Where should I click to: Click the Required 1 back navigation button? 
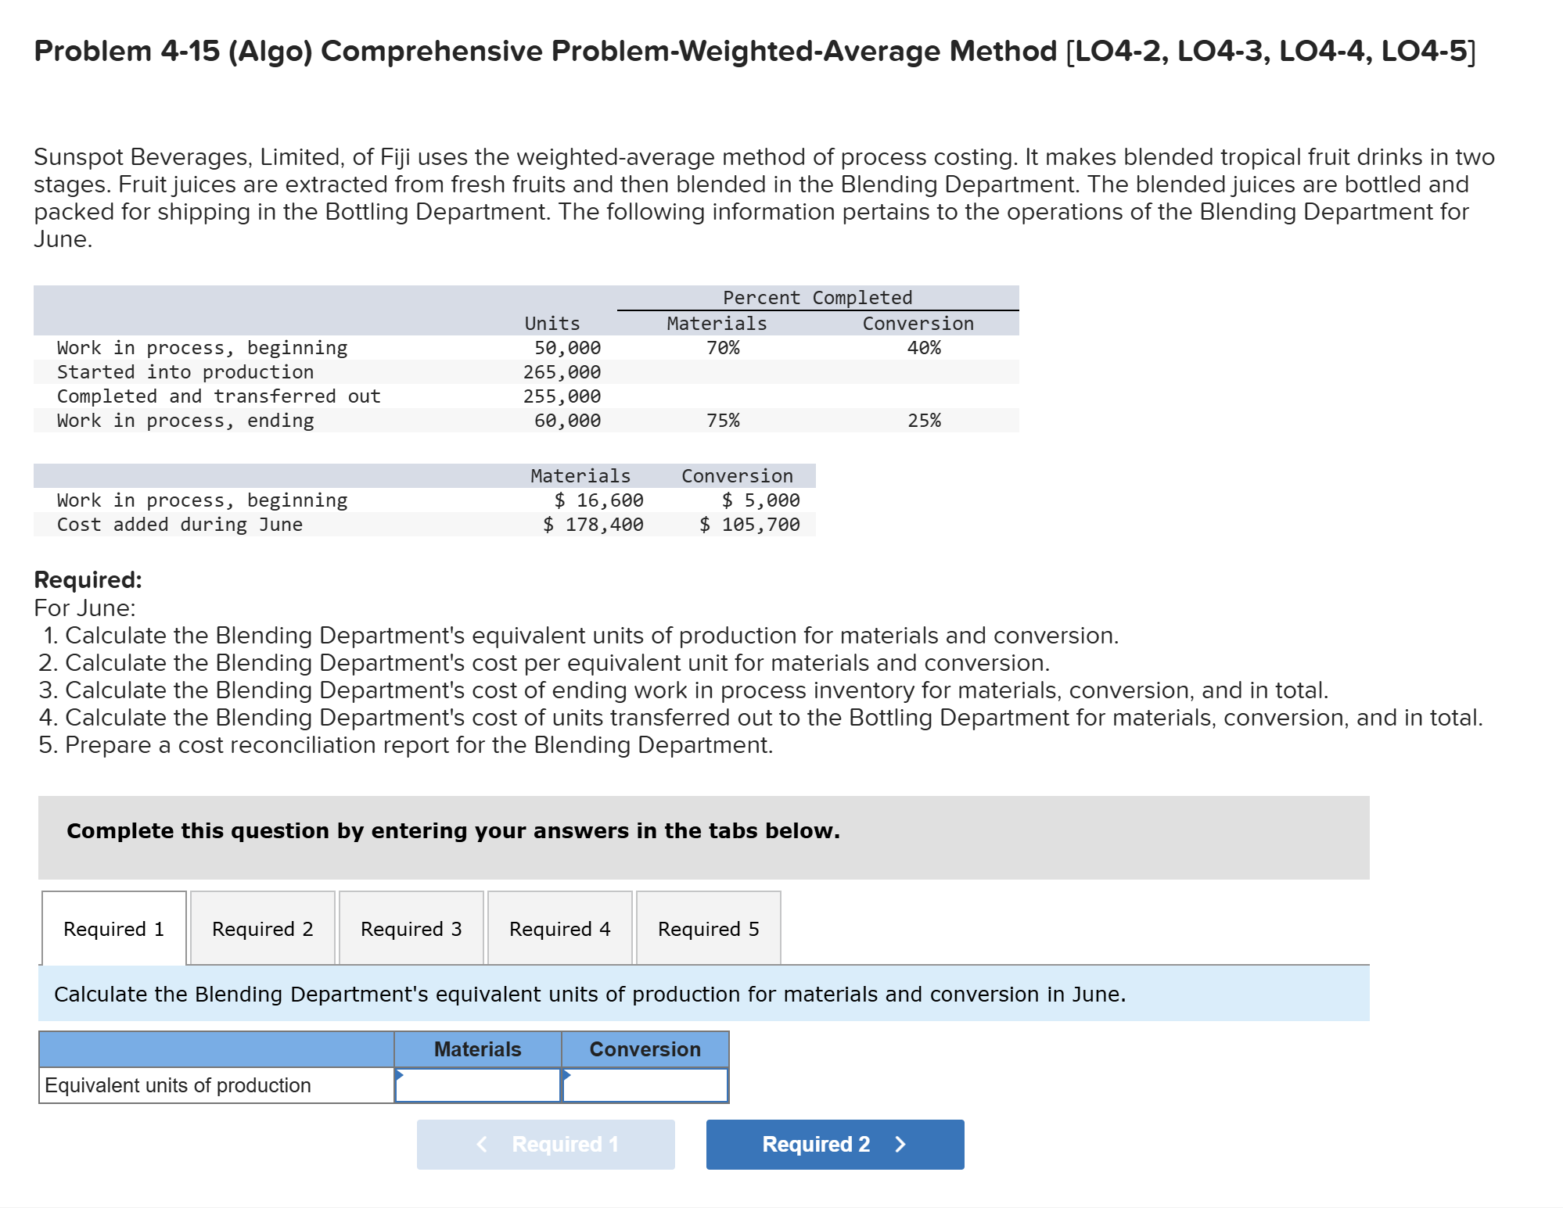pos(545,1144)
